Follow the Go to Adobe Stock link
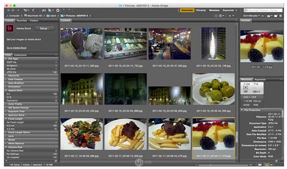 point(16,48)
